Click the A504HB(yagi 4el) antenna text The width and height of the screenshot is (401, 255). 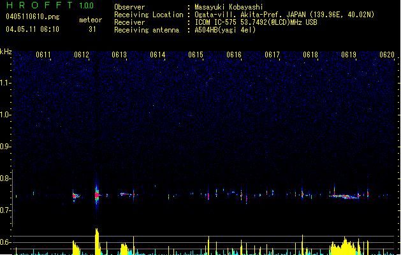(225, 30)
